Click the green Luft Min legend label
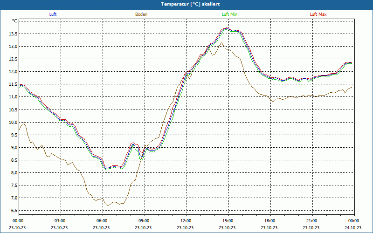Viewport: 373px width, 233px height. coord(229,14)
